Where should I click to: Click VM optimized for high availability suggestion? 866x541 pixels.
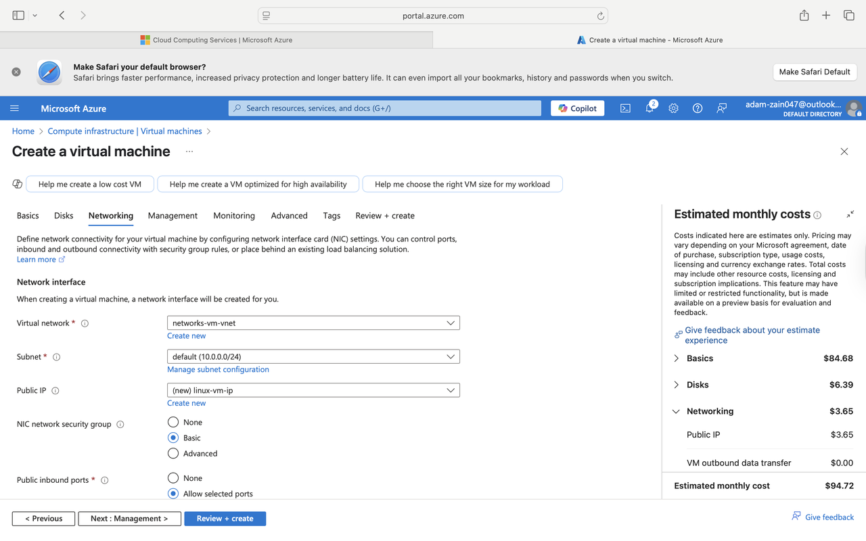258,184
